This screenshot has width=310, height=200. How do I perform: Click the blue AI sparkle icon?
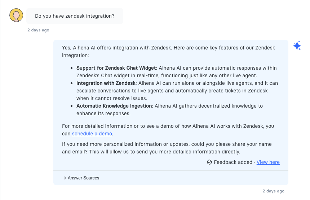tap(297, 46)
